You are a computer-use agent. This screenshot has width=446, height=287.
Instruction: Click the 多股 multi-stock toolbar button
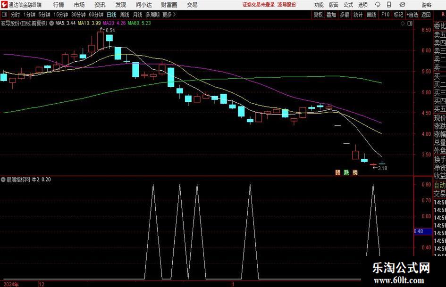tap(345, 15)
